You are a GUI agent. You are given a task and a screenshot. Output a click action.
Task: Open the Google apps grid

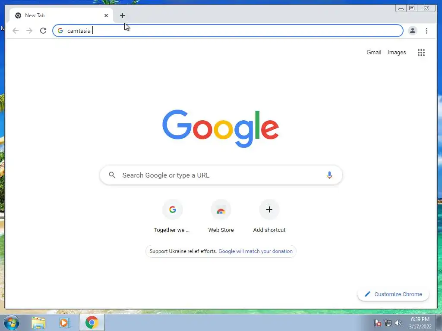(x=421, y=52)
